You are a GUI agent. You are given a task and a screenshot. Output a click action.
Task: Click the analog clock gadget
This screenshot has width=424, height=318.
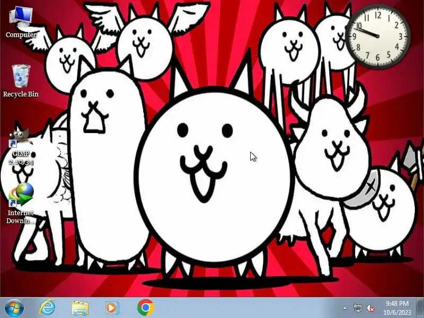(x=377, y=36)
